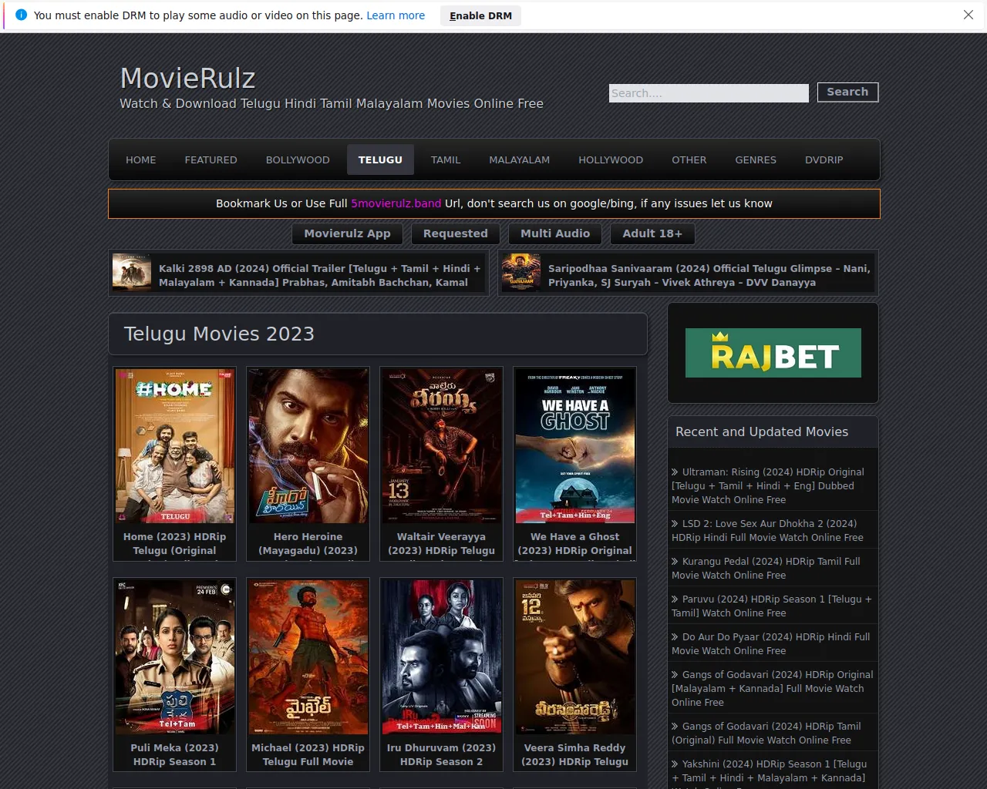Screen dimensions: 987x789
Task: Click the chevron beside Ultraman: Rising
Action: [675, 472]
